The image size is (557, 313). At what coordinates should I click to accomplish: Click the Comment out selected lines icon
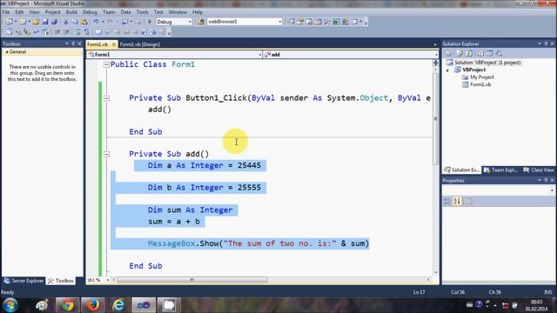coord(77,32)
